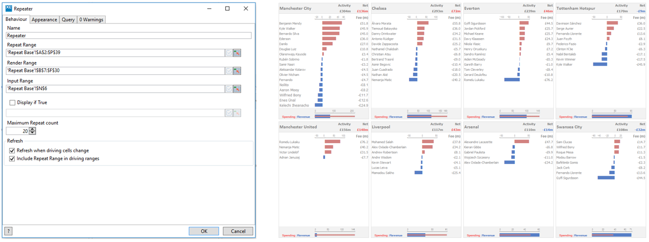Image resolution: width=649 pixels, height=242 pixels.
Task: Select the Arsenal panel title
Action: (x=471, y=127)
